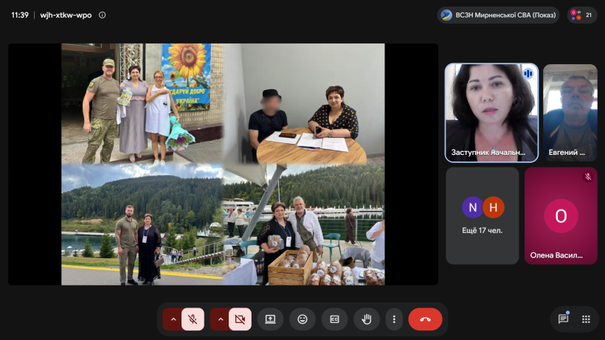Click the presenter avatar in ВСЗН chip
605x340 pixels.
pos(446,15)
